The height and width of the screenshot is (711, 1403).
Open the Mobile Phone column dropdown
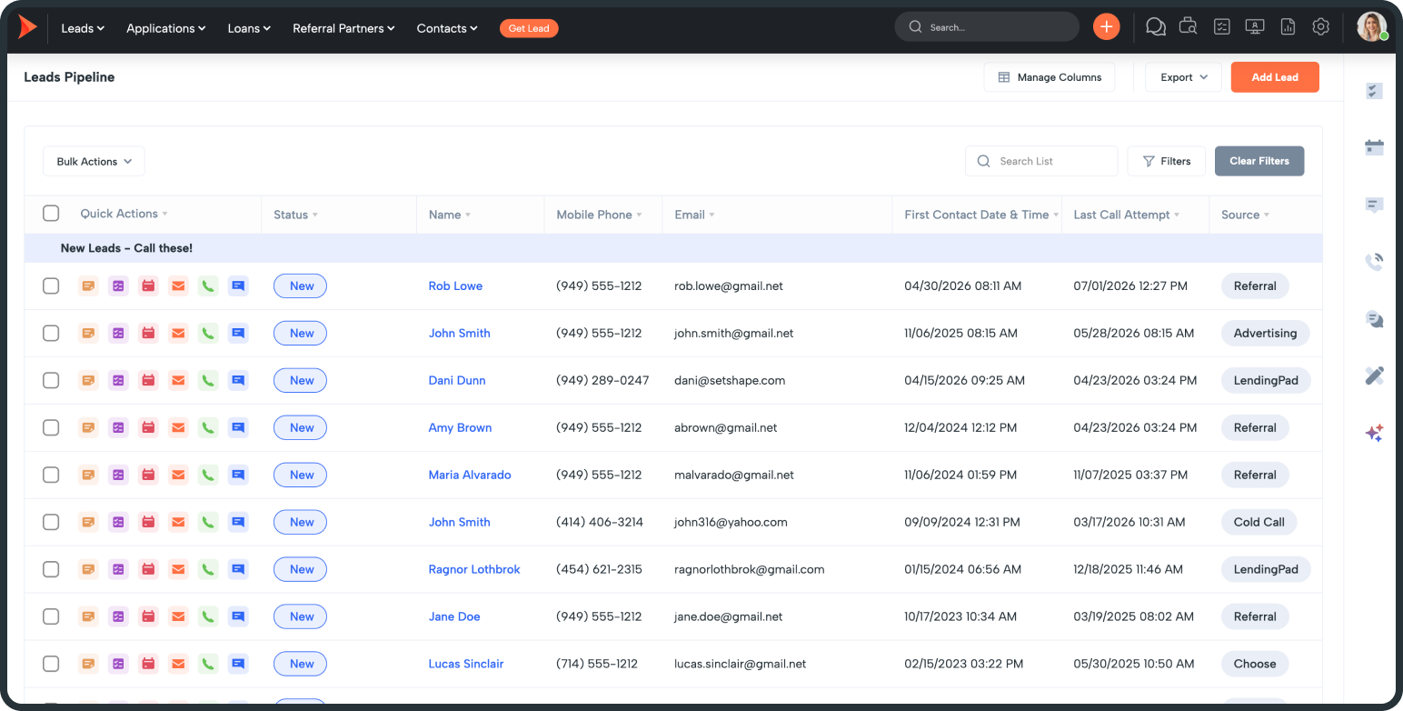tap(639, 215)
